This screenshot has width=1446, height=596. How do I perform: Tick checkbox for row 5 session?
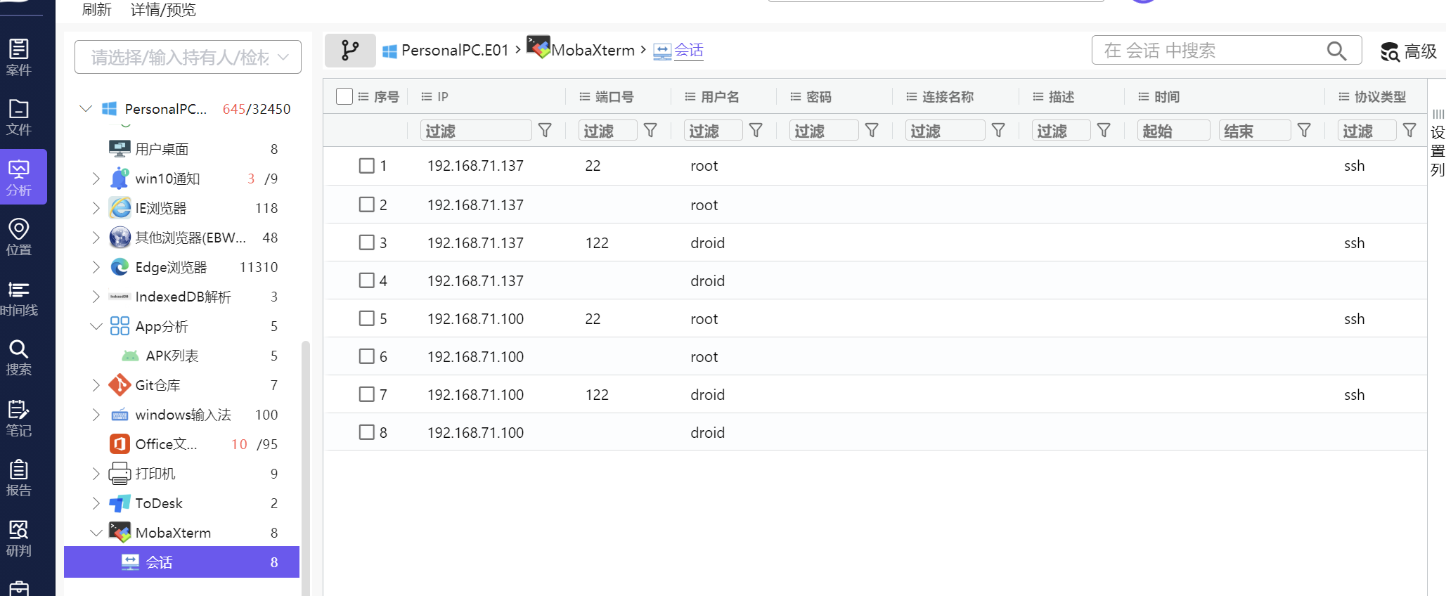366,318
